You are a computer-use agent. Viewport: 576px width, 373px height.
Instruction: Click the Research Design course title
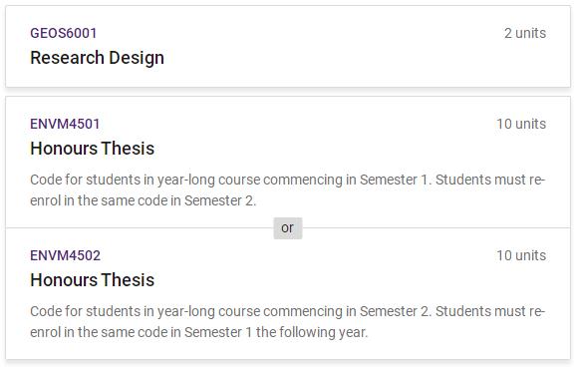[97, 58]
